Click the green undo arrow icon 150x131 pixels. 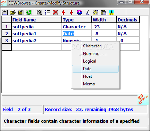pyautogui.click(x=29, y=12)
